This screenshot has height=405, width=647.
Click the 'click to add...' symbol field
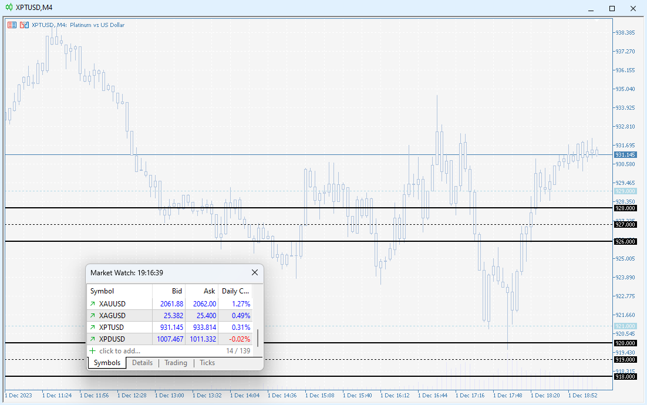pyautogui.click(x=120, y=351)
